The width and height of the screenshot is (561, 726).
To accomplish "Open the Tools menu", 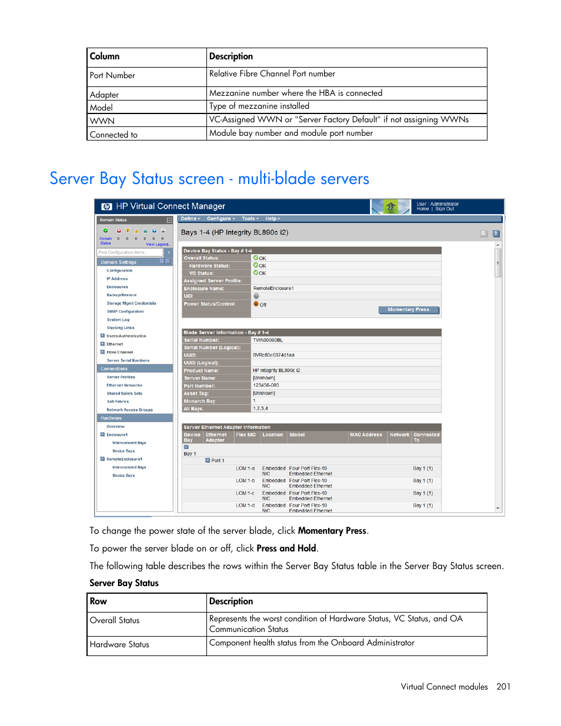I will point(250,219).
